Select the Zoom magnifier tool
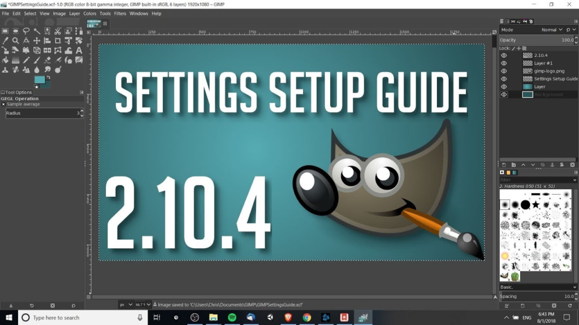Image resolution: width=579 pixels, height=325 pixels. [15, 41]
